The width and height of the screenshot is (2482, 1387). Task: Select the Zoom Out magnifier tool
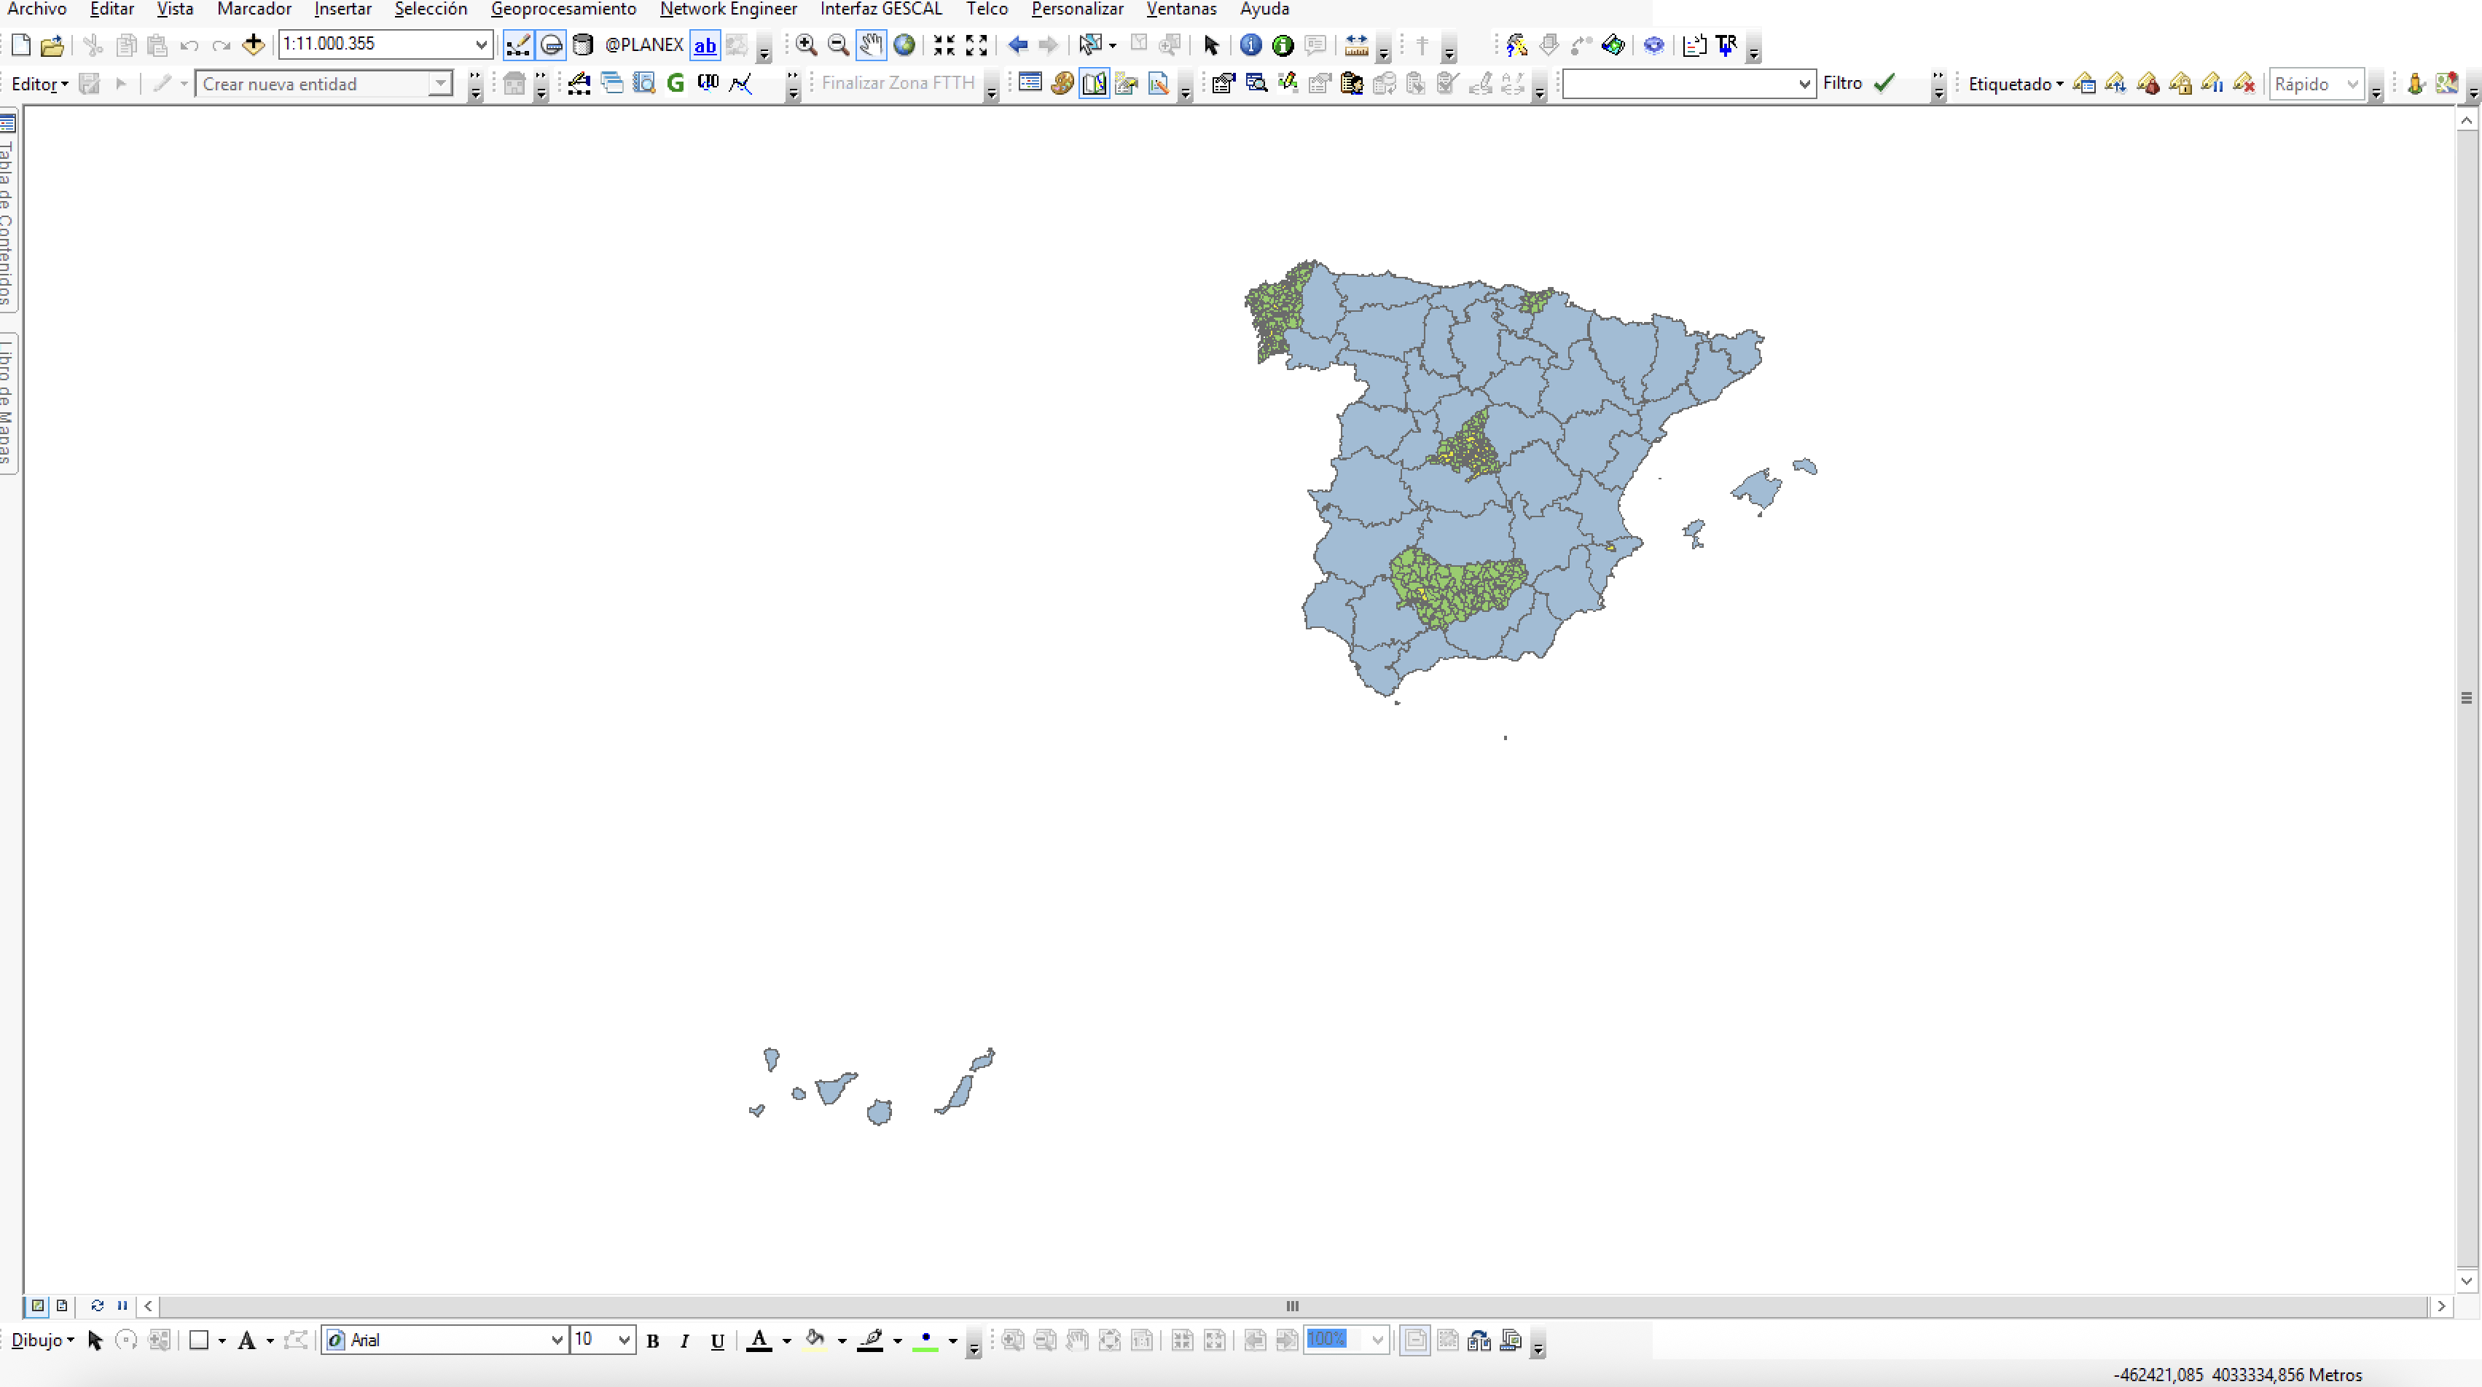click(x=838, y=44)
